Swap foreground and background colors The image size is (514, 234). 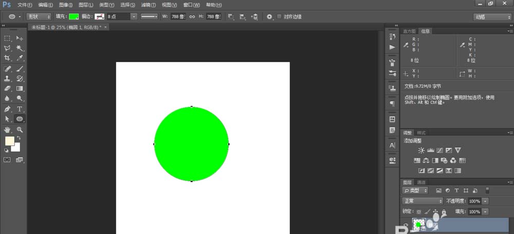(x=19, y=138)
